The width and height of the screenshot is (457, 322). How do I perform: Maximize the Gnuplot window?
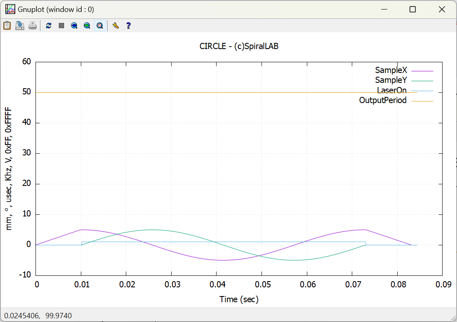(413, 9)
